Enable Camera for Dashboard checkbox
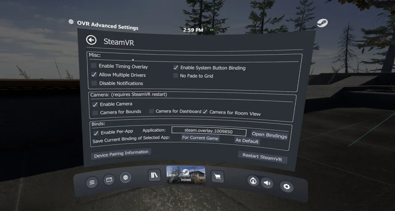The image size is (395, 211). point(151,111)
